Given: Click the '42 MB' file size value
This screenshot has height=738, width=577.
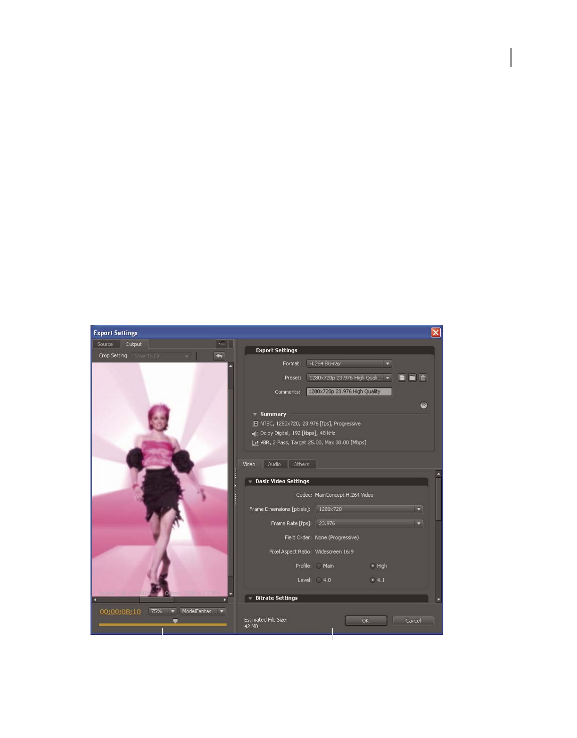Looking at the screenshot, I should 251,627.
